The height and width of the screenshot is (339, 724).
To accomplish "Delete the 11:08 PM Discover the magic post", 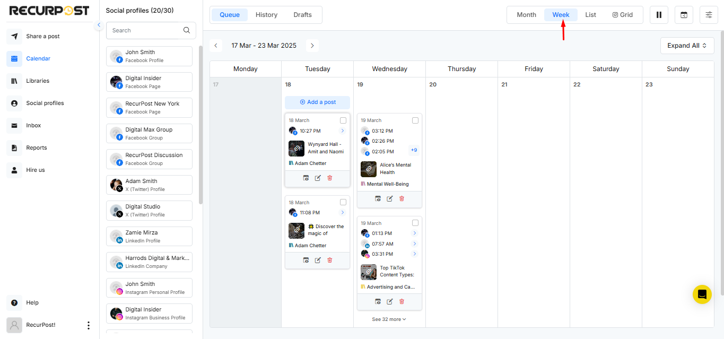I will point(329,260).
